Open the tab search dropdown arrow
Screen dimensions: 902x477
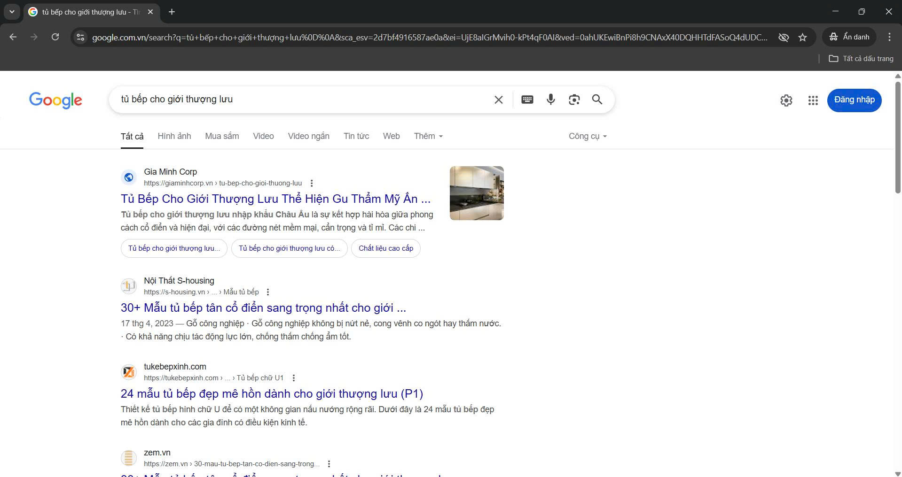click(x=12, y=12)
